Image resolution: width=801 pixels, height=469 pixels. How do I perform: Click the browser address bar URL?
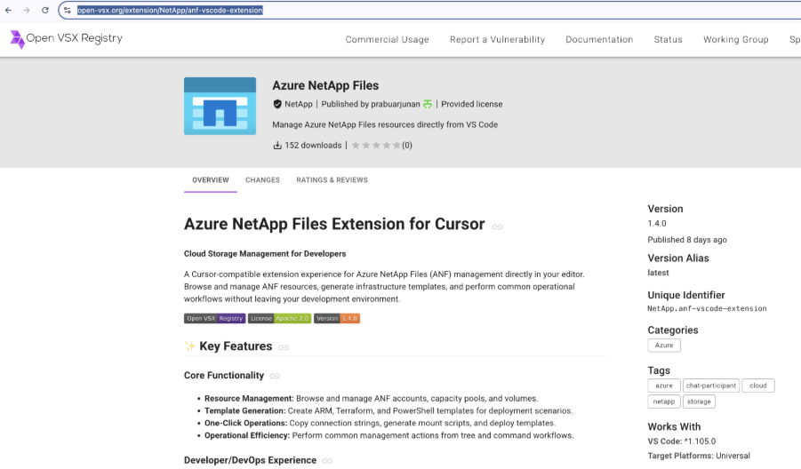(170, 10)
